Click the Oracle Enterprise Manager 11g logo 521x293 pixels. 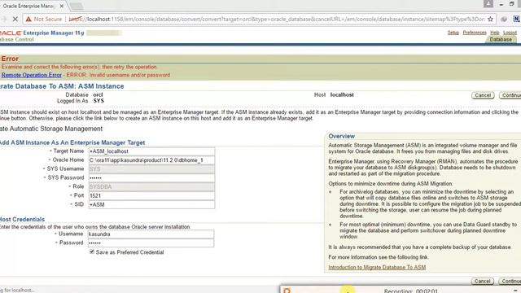pos(42,33)
